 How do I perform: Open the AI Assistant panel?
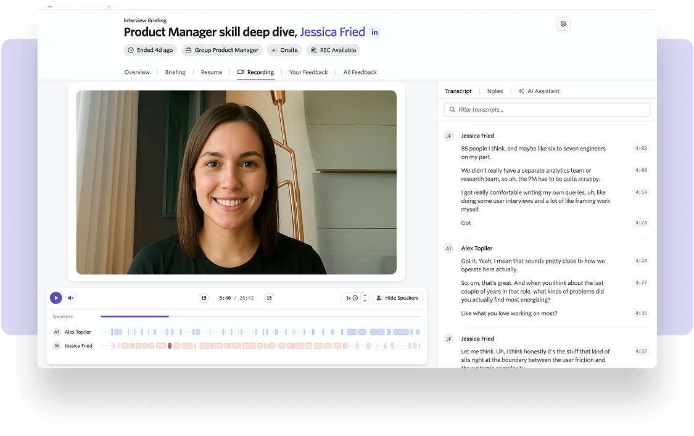click(x=539, y=91)
